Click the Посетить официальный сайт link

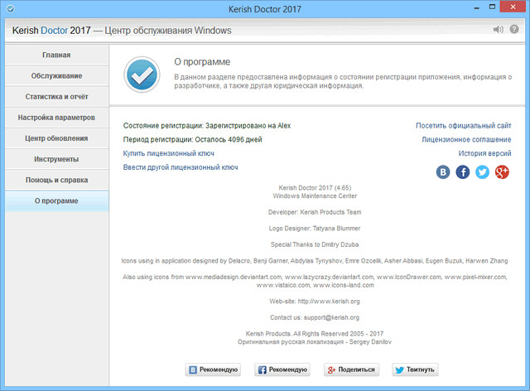pyautogui.click(x=463, y=126)
